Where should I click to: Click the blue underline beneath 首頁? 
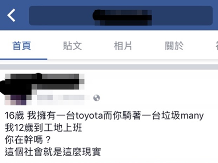pos(24,59)
